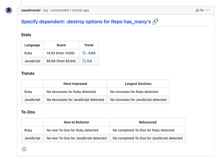The image size is (217, 159).
Task: Select the Stats section heading
Action: coord(26,35)
